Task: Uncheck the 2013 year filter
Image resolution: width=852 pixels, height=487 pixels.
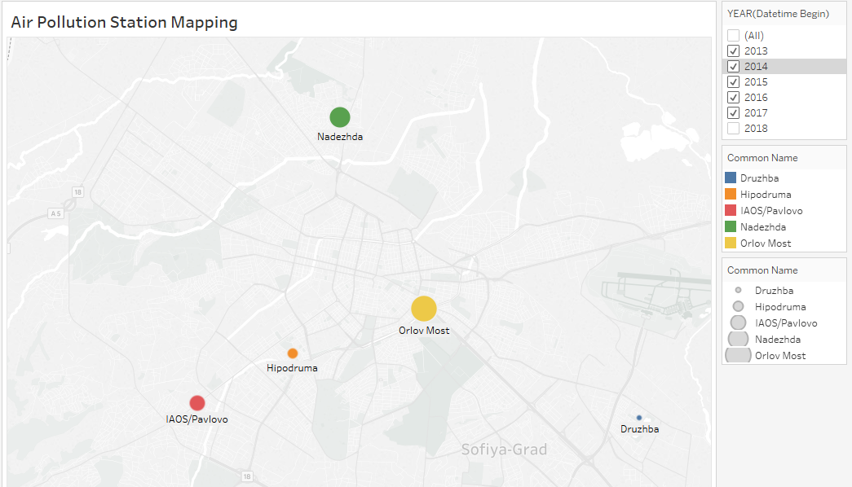Action: click(734, 51)
